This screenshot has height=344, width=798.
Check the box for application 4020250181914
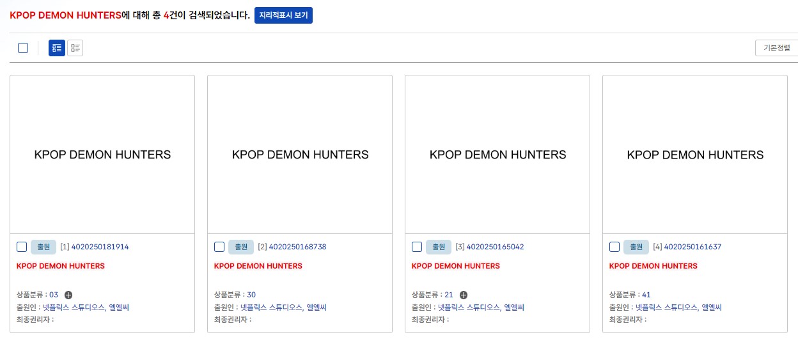(22, 247)
